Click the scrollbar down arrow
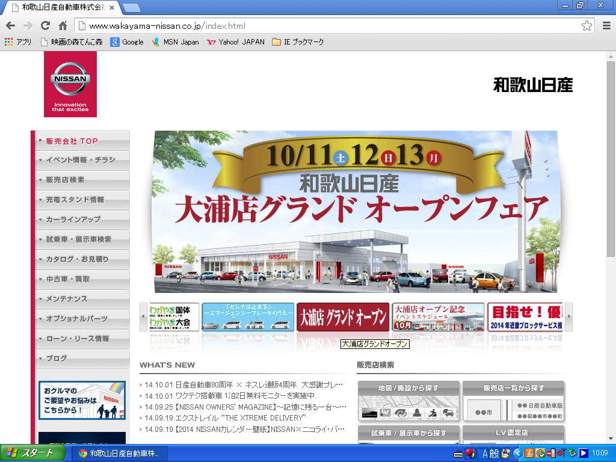Viewport: 616px width, 462px height. click(610, 439)
